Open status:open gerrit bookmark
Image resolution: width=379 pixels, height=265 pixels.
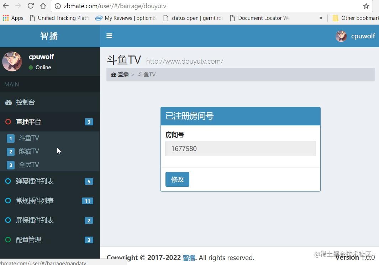point(193,18)
